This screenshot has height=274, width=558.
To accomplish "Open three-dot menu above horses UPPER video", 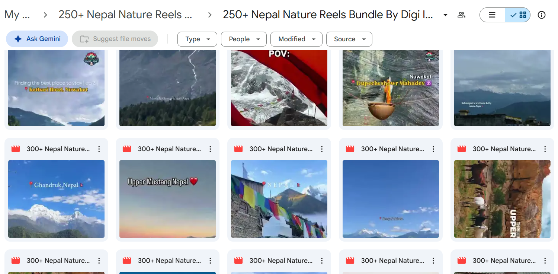I will (x=545, y=149).
